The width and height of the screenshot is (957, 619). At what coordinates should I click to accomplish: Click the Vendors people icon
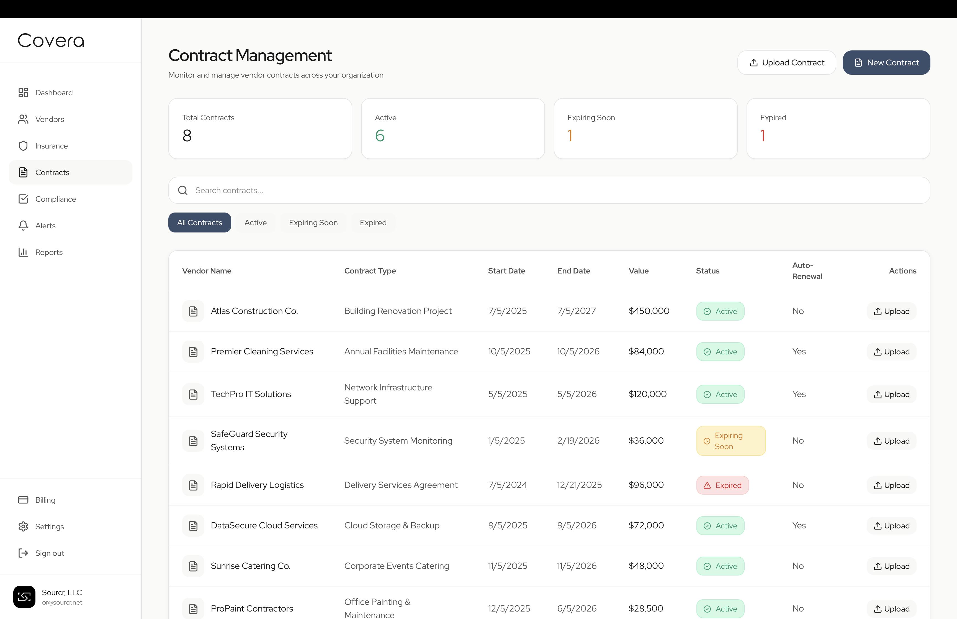[x=23, y=119]
